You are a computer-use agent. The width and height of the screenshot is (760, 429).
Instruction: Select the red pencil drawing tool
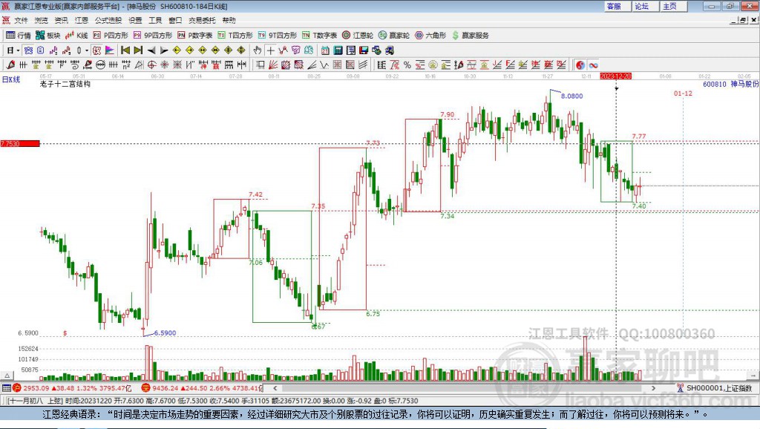point(10,65)
